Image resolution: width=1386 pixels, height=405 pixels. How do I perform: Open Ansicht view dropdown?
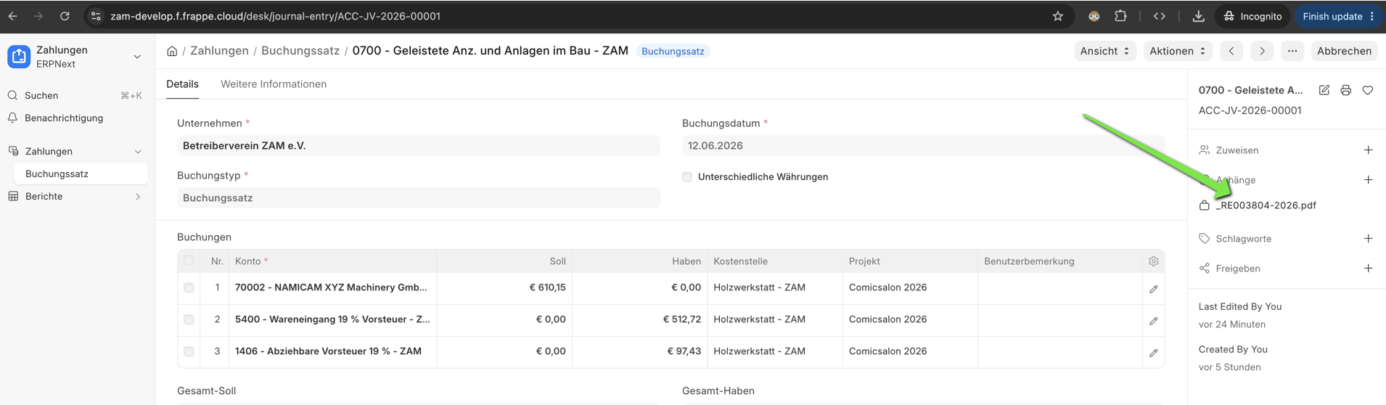(1104, 51)
